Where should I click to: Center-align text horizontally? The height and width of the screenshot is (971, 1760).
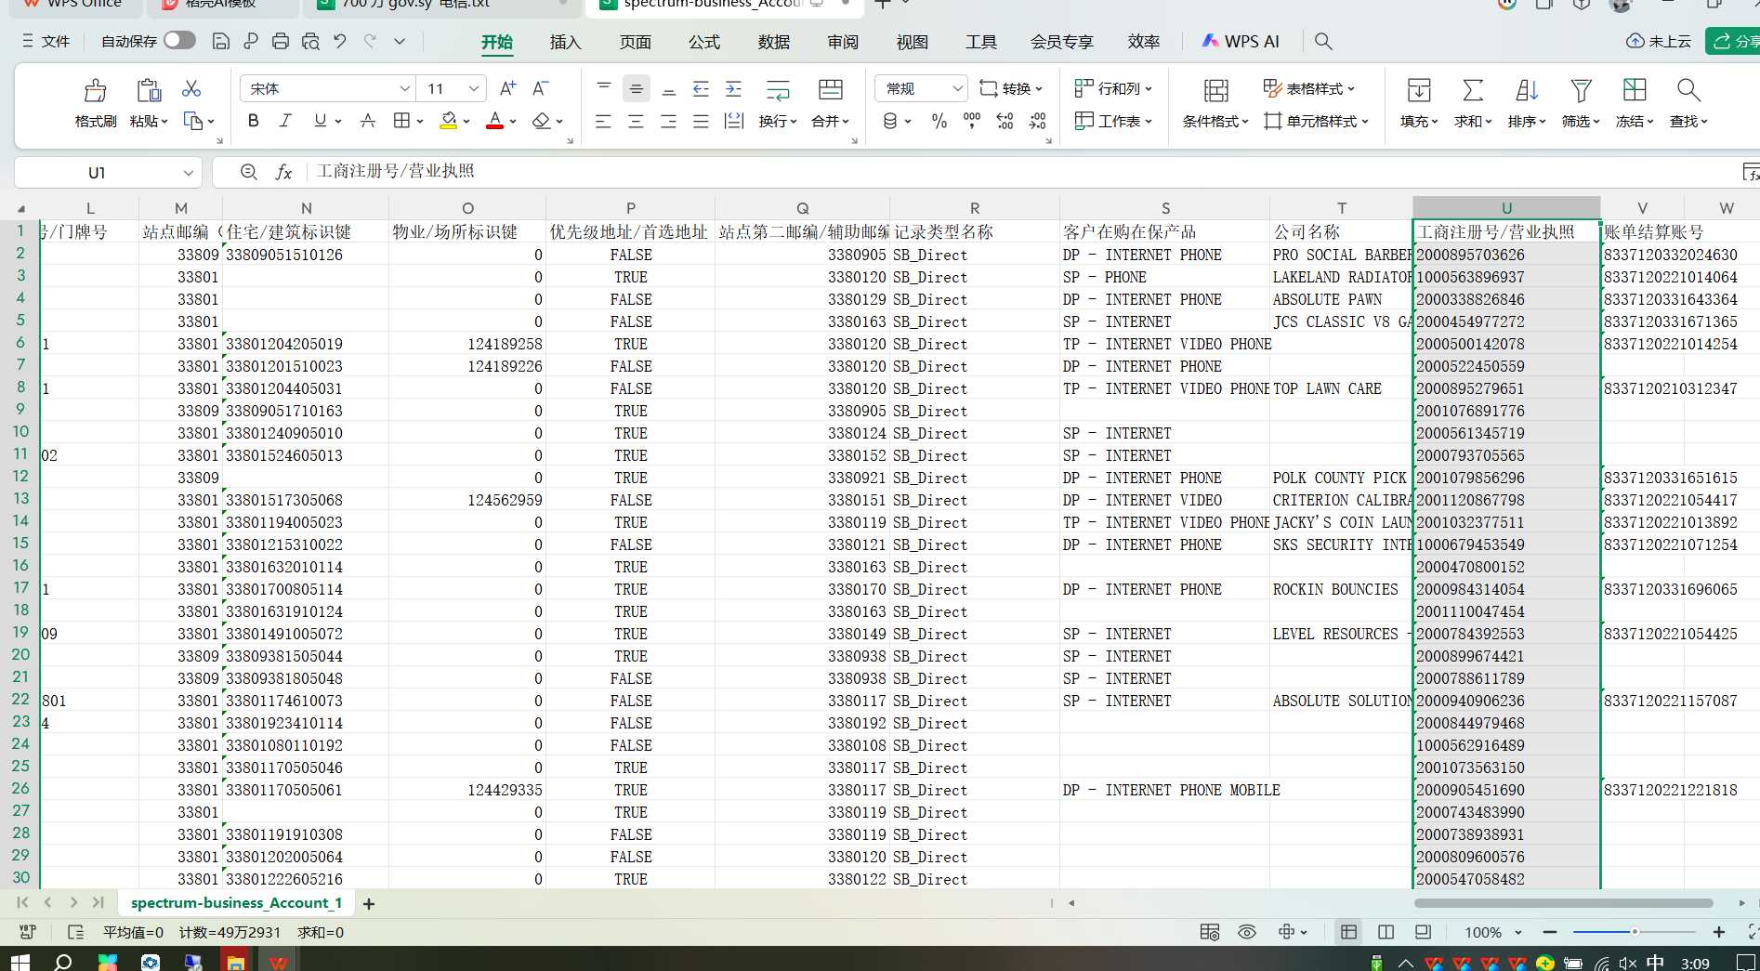pos(636,121)
